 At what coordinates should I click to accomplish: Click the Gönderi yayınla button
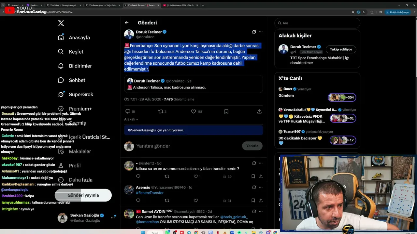83,195
